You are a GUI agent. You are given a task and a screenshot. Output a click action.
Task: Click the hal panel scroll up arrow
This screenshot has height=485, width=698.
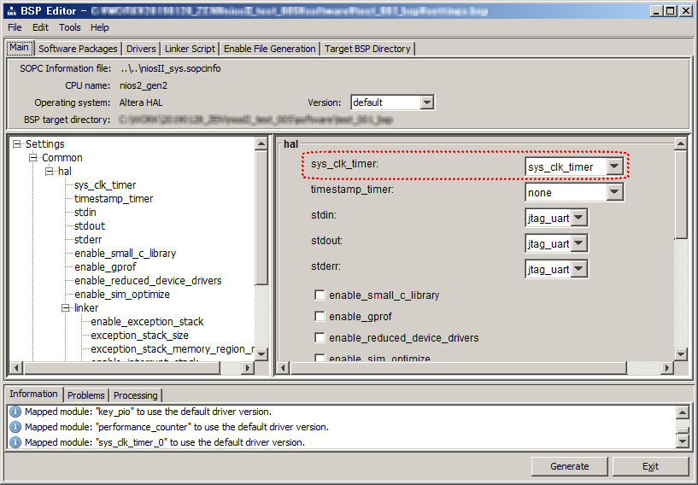click(681, 143)
